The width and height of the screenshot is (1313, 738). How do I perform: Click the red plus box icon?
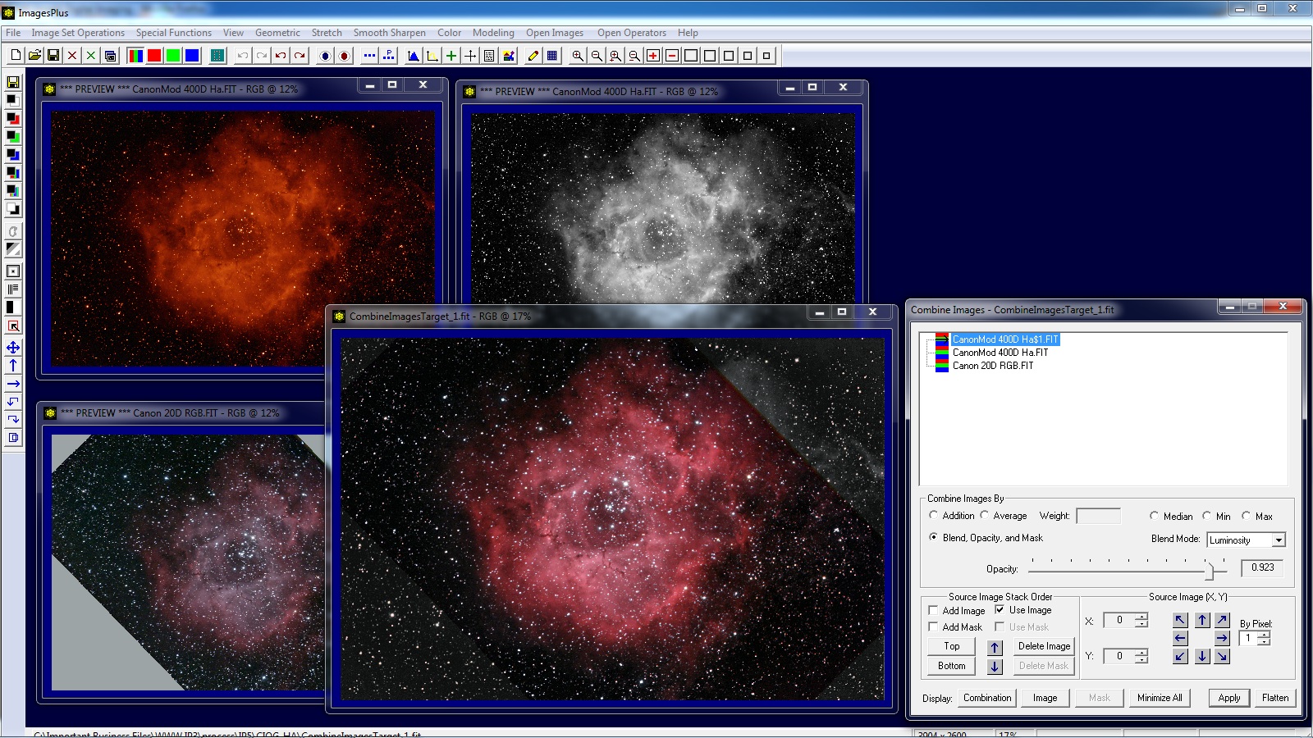pos(653,56)
